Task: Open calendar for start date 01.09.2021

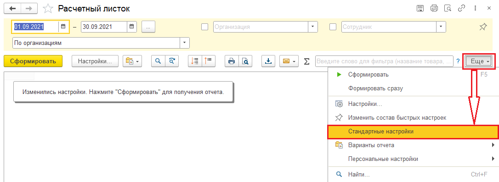Action: click(x=63, y=27)
